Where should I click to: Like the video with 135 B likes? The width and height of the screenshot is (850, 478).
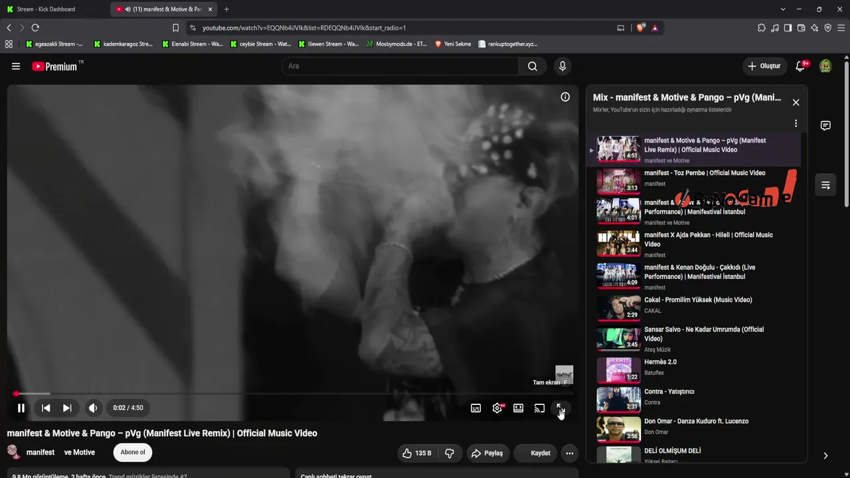coord(416,453)
